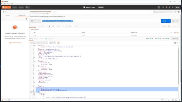Add a new request tab with plus
Viewport: 182px width, 102px height.
click(x=53, y=13)
